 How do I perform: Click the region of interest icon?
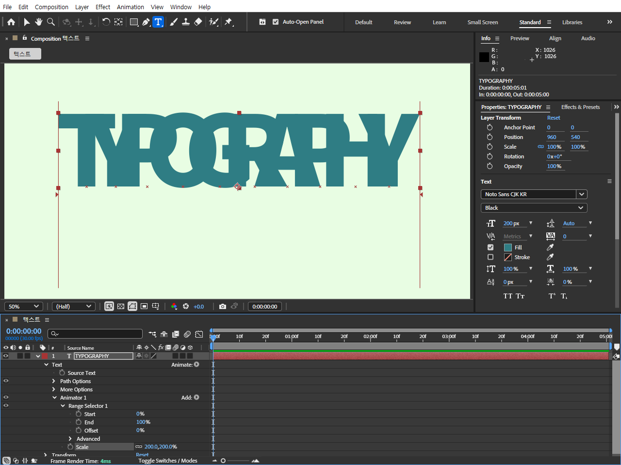tap(144, 306)
